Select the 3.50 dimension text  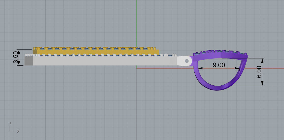point(16,57)
